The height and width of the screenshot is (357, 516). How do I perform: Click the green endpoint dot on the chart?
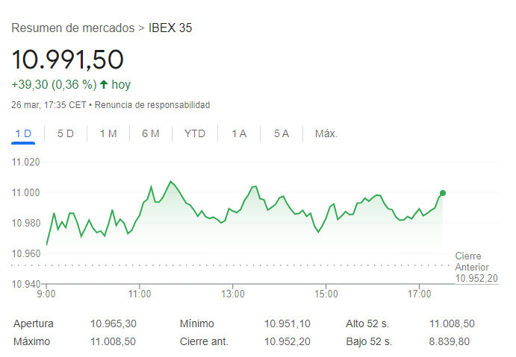[443, 193]
